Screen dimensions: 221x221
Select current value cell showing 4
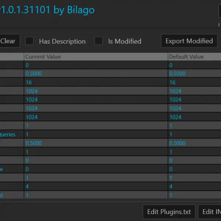click(96, 186)
